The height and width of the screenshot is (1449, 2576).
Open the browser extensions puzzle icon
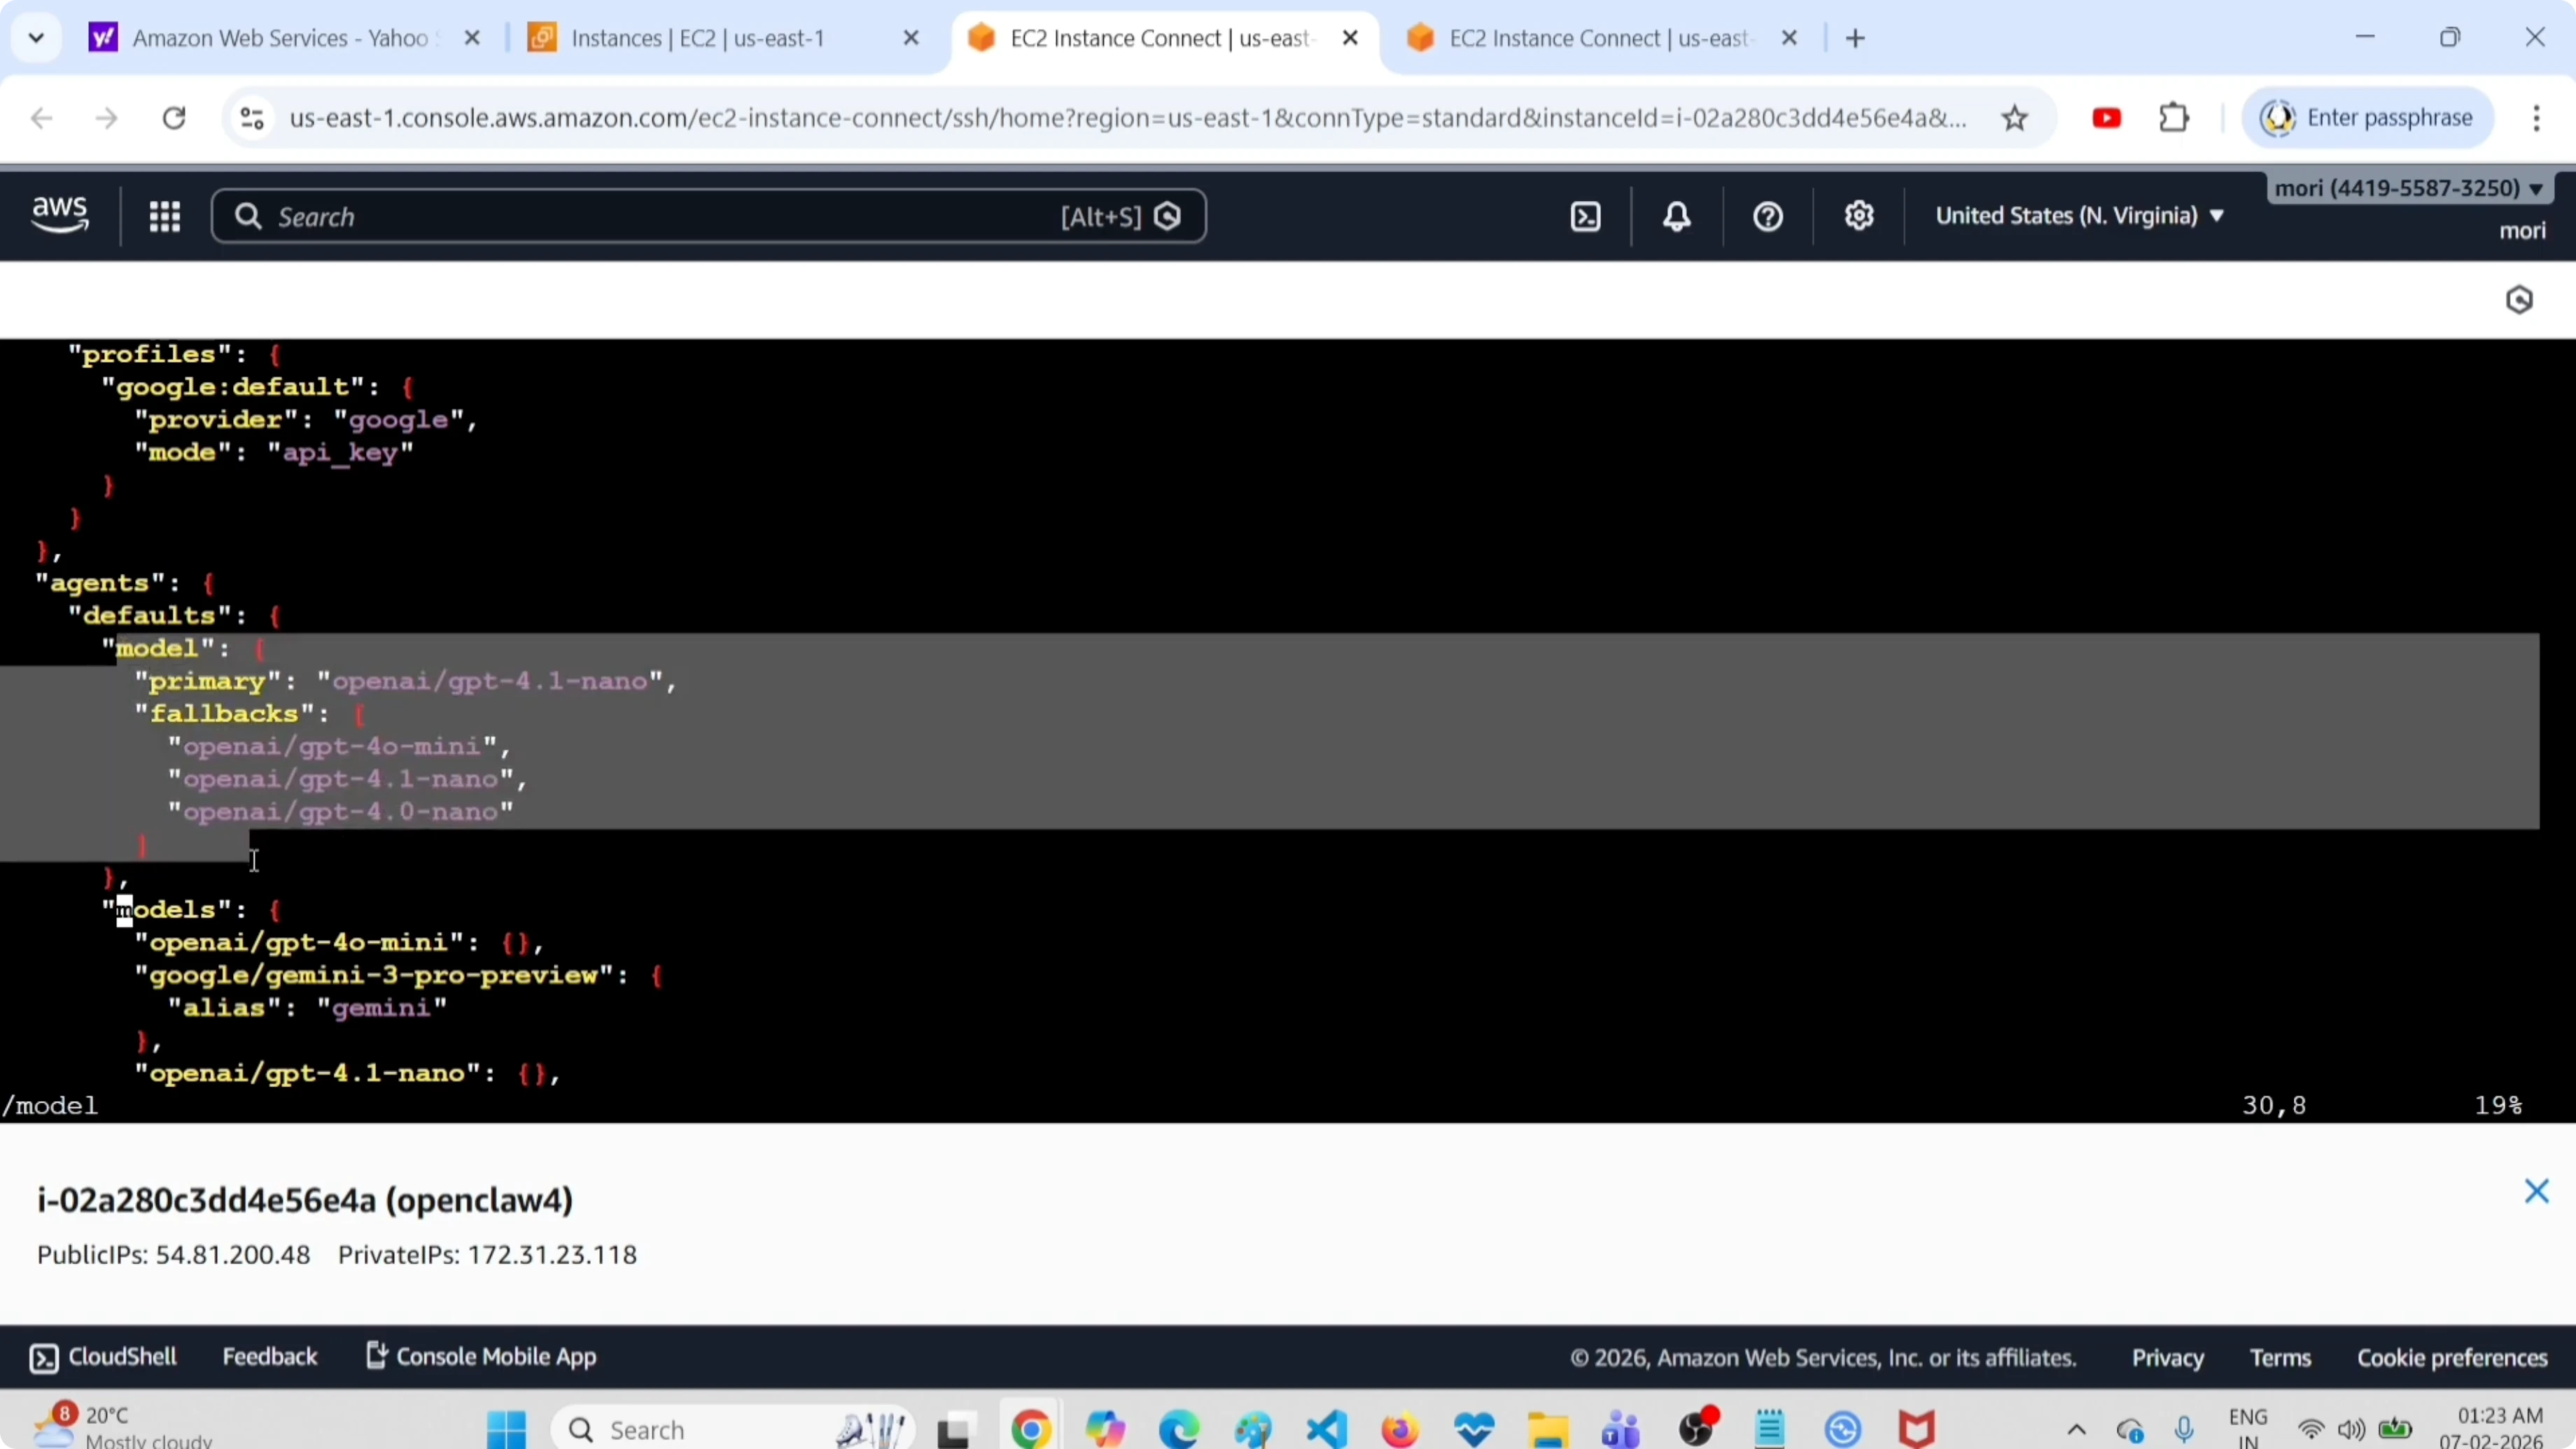point(2174,118)
